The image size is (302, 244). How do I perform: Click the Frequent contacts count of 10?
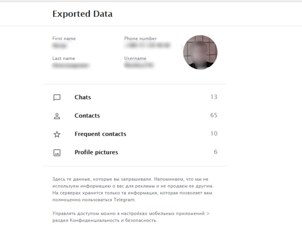click(214, 134)
